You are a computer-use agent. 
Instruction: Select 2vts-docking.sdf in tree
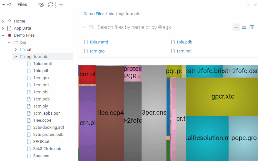click(x=49, y=127)
